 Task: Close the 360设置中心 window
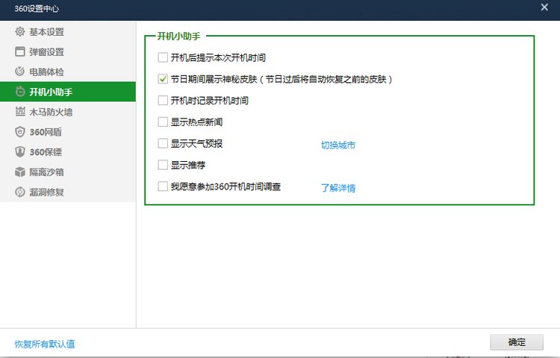click(544, 7)
